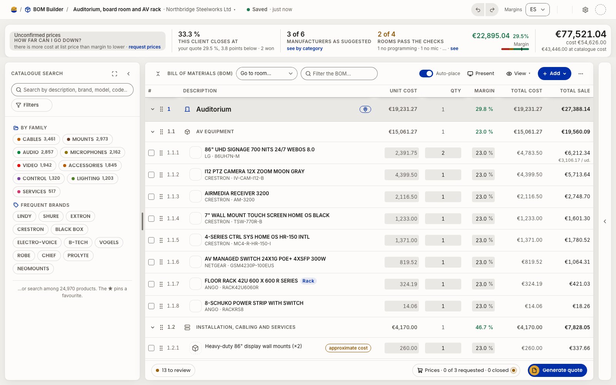Open the settings gear icon
This screenshot has width=616, height=385.
tap(585, 10)
